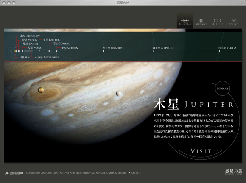This screenshot has height=183, width=246.
Task: Select the Neptune label on the map
Action: coord(163,48)
